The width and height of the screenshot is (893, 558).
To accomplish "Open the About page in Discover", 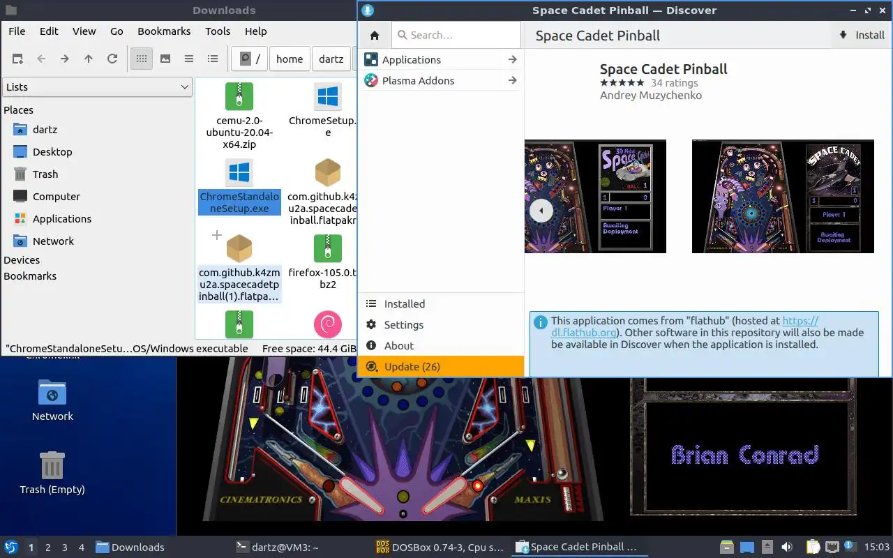I will pos(441,346).
